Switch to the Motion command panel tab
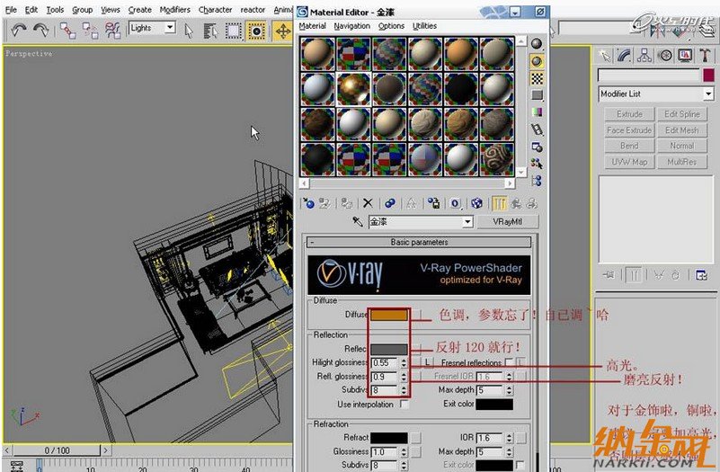This screenshot has height=472, width=720. [x=664, y=56]
